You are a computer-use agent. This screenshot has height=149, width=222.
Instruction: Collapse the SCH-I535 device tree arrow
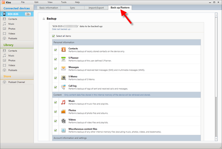(1, 14)
